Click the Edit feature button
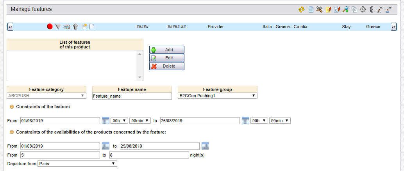The image size is (404, 171). (x=167, y=58)
